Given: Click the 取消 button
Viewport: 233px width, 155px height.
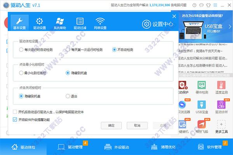Looking at the screenshot, I should click(137, 126).
